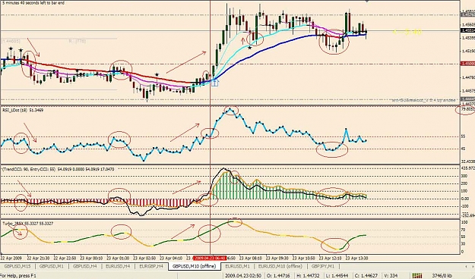Click the Turbo_JRSX indicator label
The image size is (475, 279).
point(28,224)
